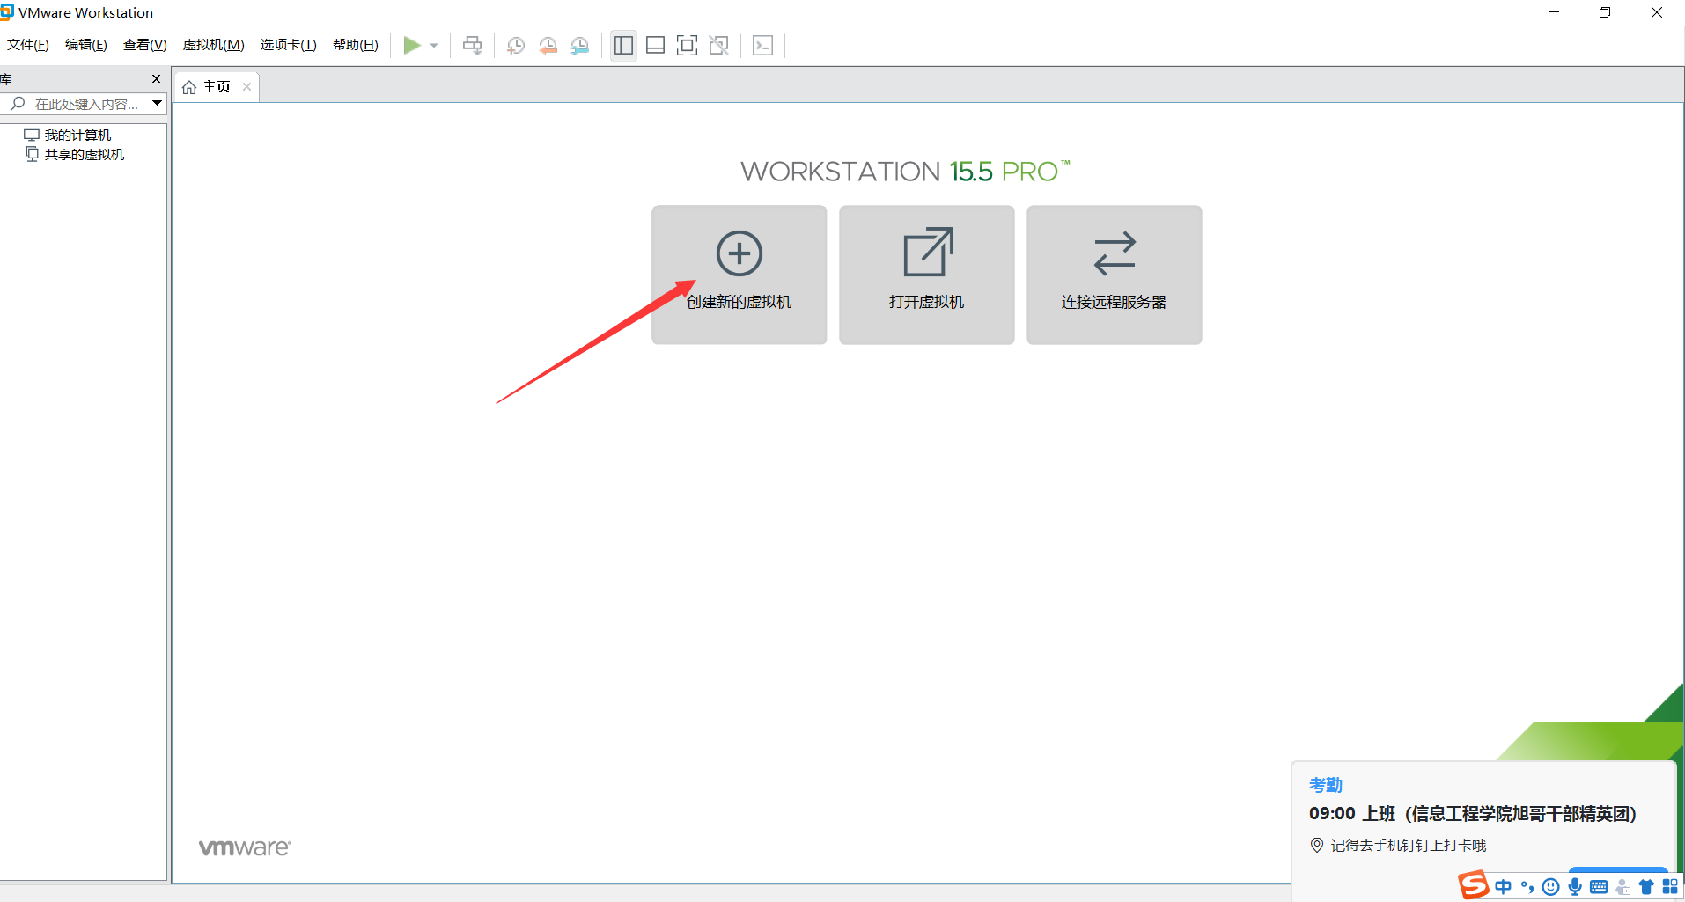
Task: Open the Sogou toolbox grid icon
Action: point(1670,887)
